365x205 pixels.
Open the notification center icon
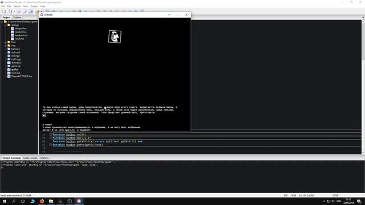(359, 201)
